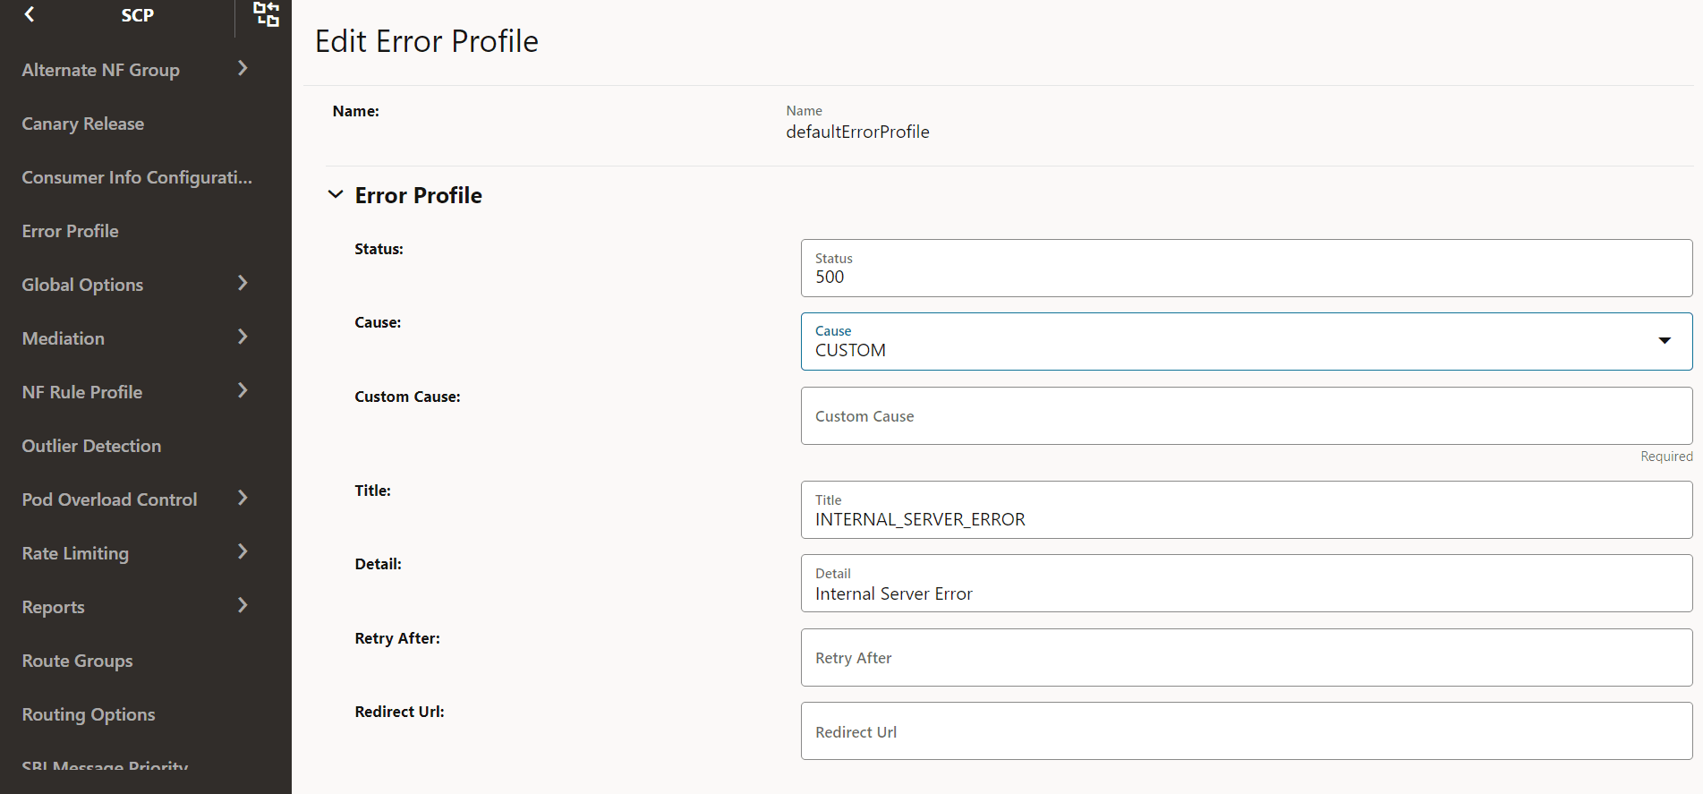The height and width of the screenshot is (794, 1703).
Task: Expand the Alternate NF Group submenu arrow
Action: (243, 69)
